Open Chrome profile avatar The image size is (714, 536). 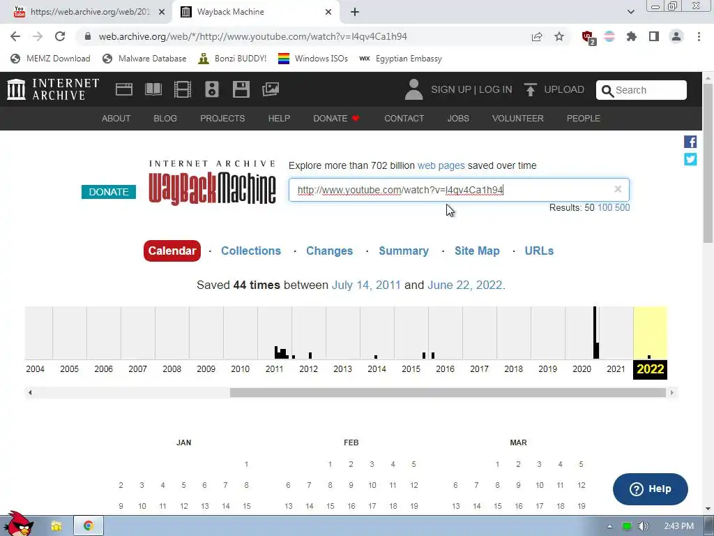[676, 36]
